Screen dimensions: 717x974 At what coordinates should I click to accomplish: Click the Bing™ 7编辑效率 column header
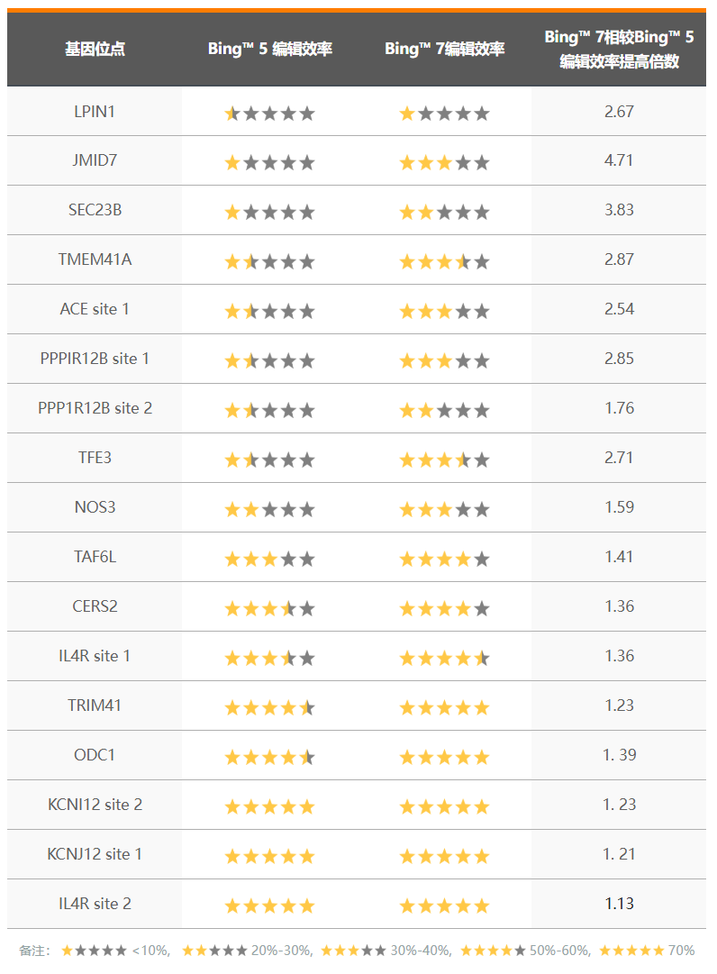[x=444, y=49]
